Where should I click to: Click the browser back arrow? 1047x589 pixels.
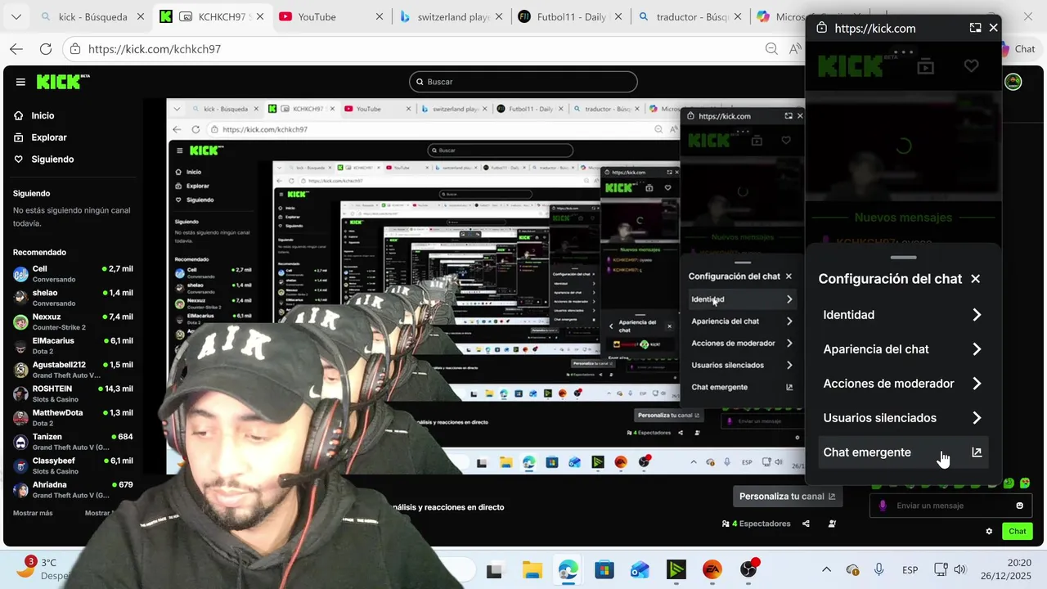click(x=16, y=49)
